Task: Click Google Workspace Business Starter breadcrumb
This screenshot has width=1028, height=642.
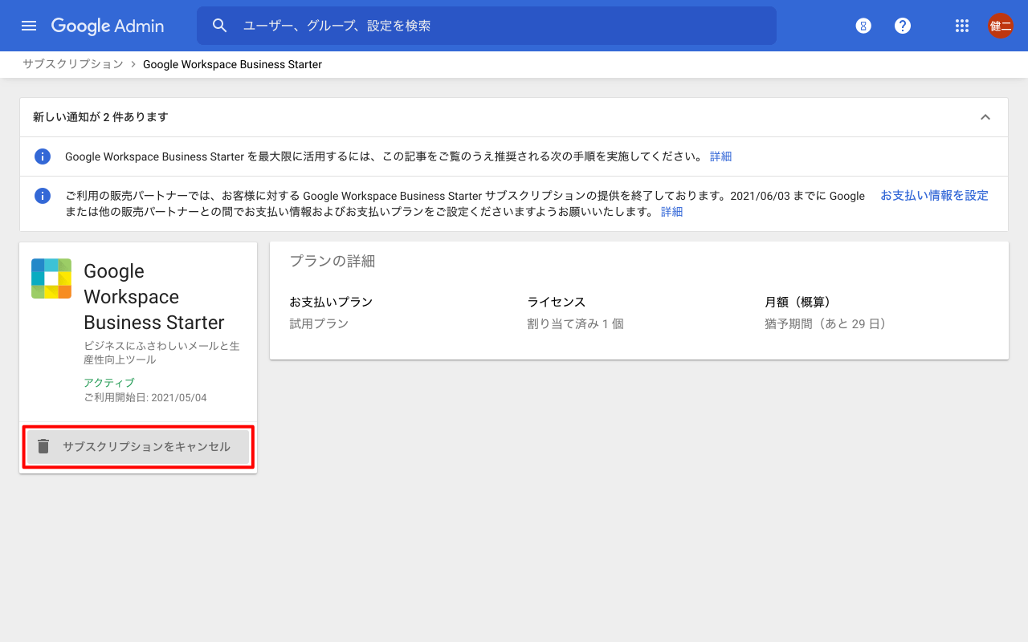Action: click(232, 64)
